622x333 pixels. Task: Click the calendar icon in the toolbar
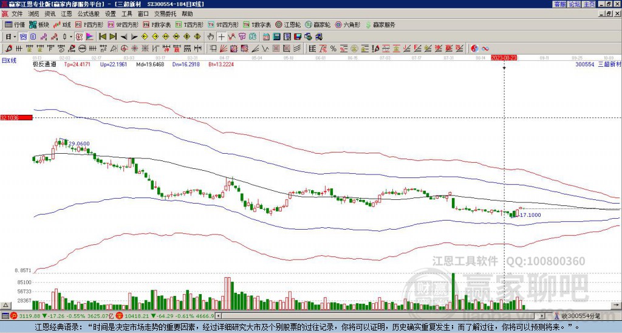point(266,36)
